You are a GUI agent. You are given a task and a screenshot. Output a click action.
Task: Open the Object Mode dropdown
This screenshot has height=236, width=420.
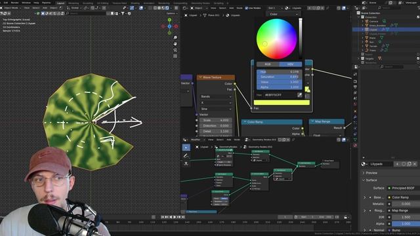coord(12,8)
